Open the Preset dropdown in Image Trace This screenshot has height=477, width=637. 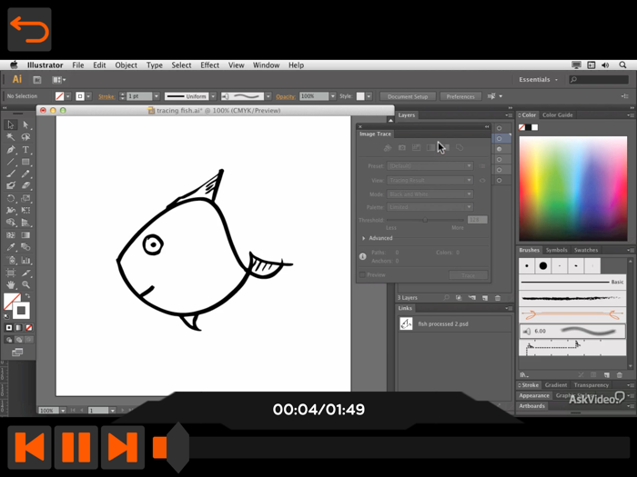click(x=430, y=166)
